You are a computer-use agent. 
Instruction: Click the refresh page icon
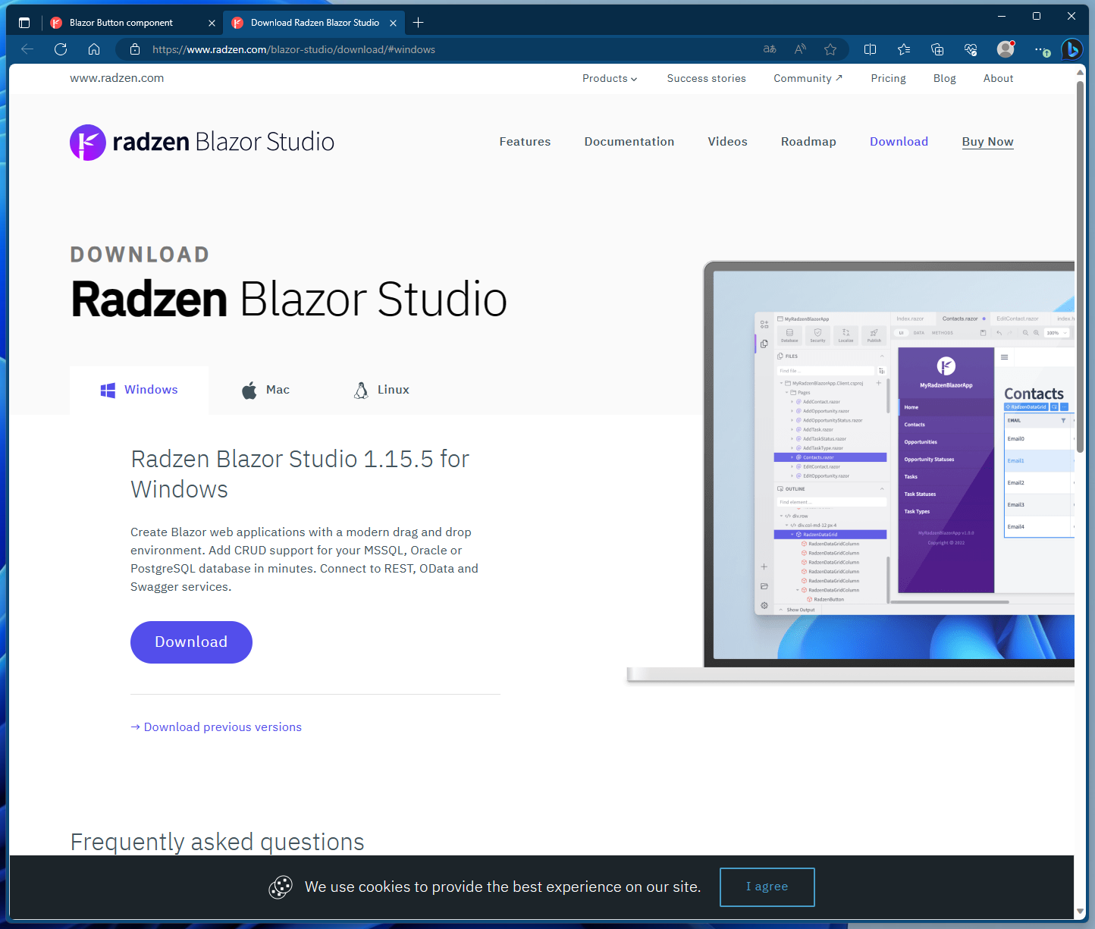(60, 49)
